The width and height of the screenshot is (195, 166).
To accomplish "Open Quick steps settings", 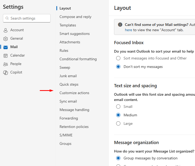I will (x=69, y=84).
